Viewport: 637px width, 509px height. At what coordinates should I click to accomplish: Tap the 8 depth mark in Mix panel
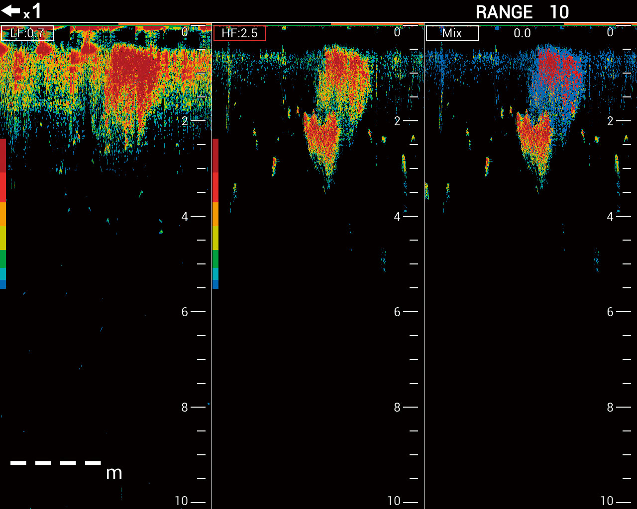click(x=610, y=407)
